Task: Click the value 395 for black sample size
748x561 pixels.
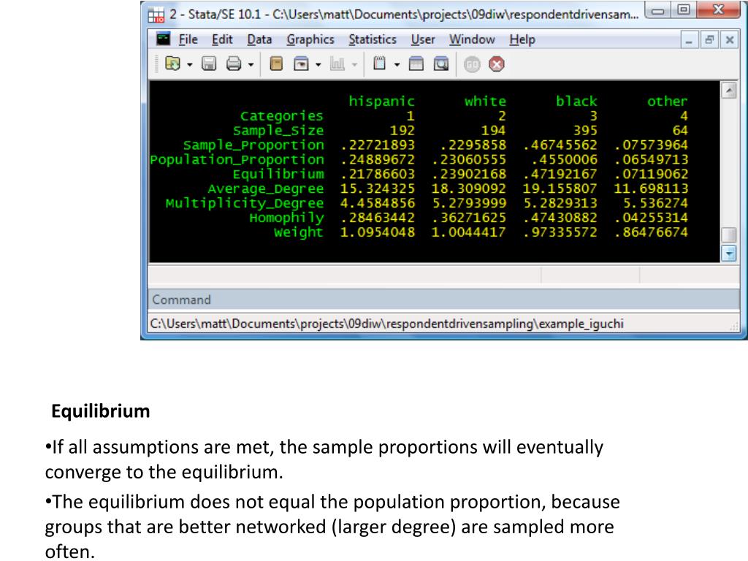Action: pyautogui.click(x=585, y=130)
